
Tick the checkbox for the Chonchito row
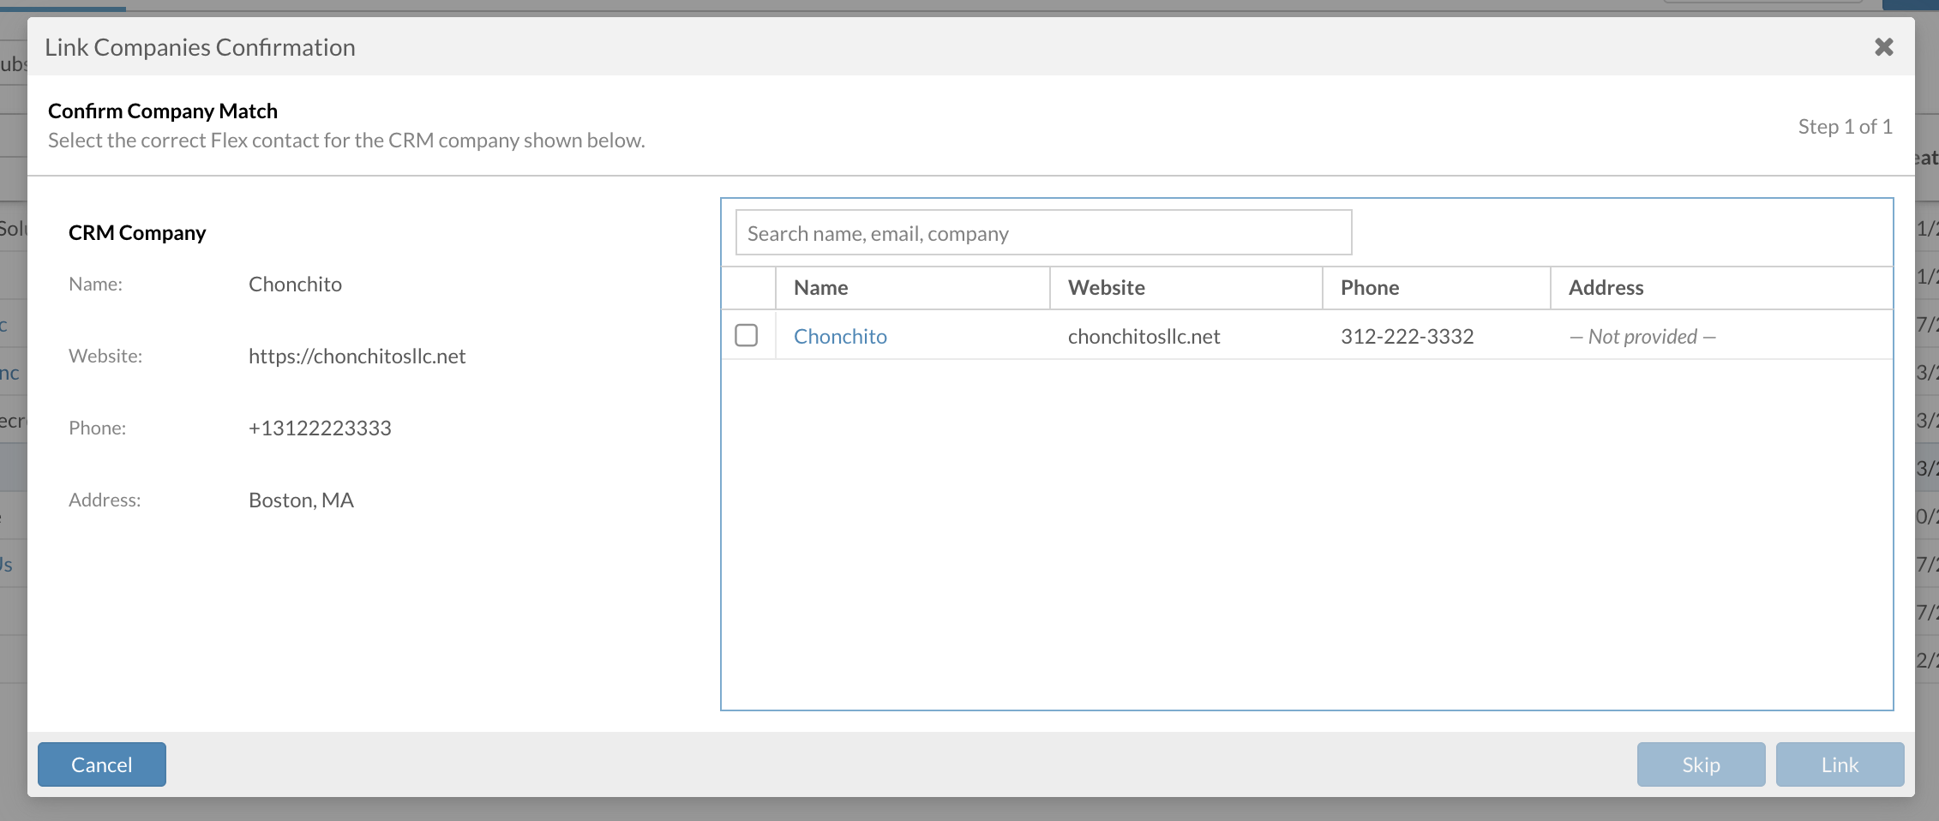[x=747, y=335]
